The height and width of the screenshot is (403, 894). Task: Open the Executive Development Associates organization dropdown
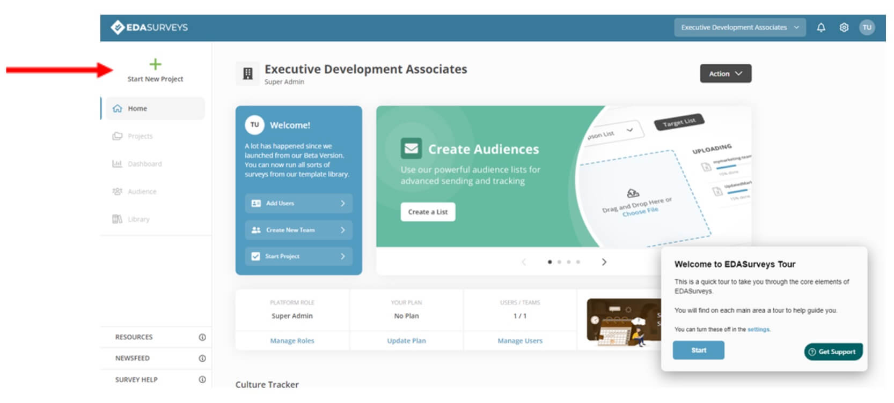coord(739,27)
